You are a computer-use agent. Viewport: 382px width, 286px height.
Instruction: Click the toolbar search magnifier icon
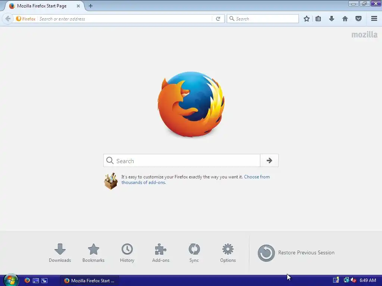[232, 19]
